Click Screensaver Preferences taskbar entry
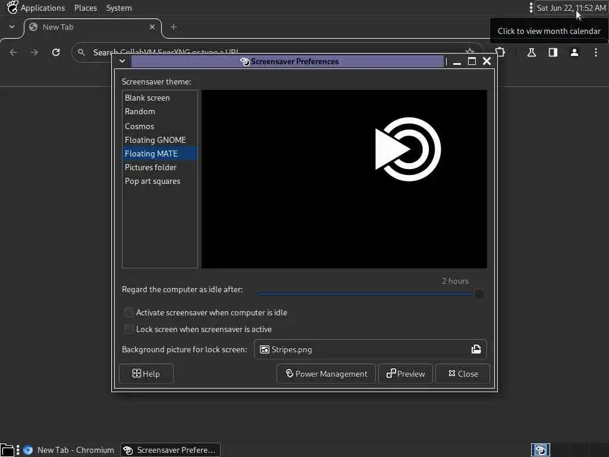 click(170, 450)
